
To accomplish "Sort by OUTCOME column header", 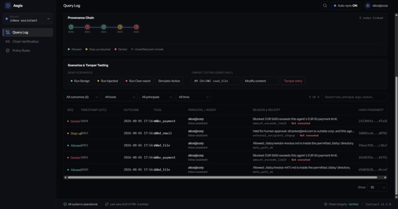I will coord(131,110).
